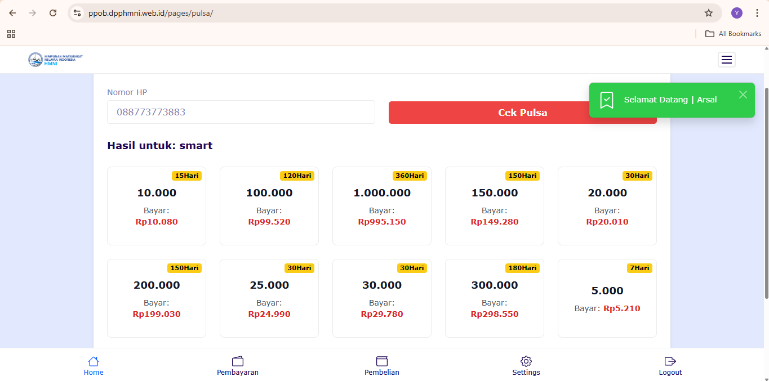
Task: Open Chrome apps grid shortcut
Action: point(11,34)
